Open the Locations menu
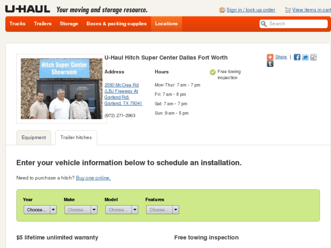 coord(166,24)
